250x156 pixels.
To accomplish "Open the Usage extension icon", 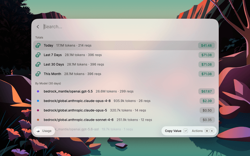I will (38, 131).
